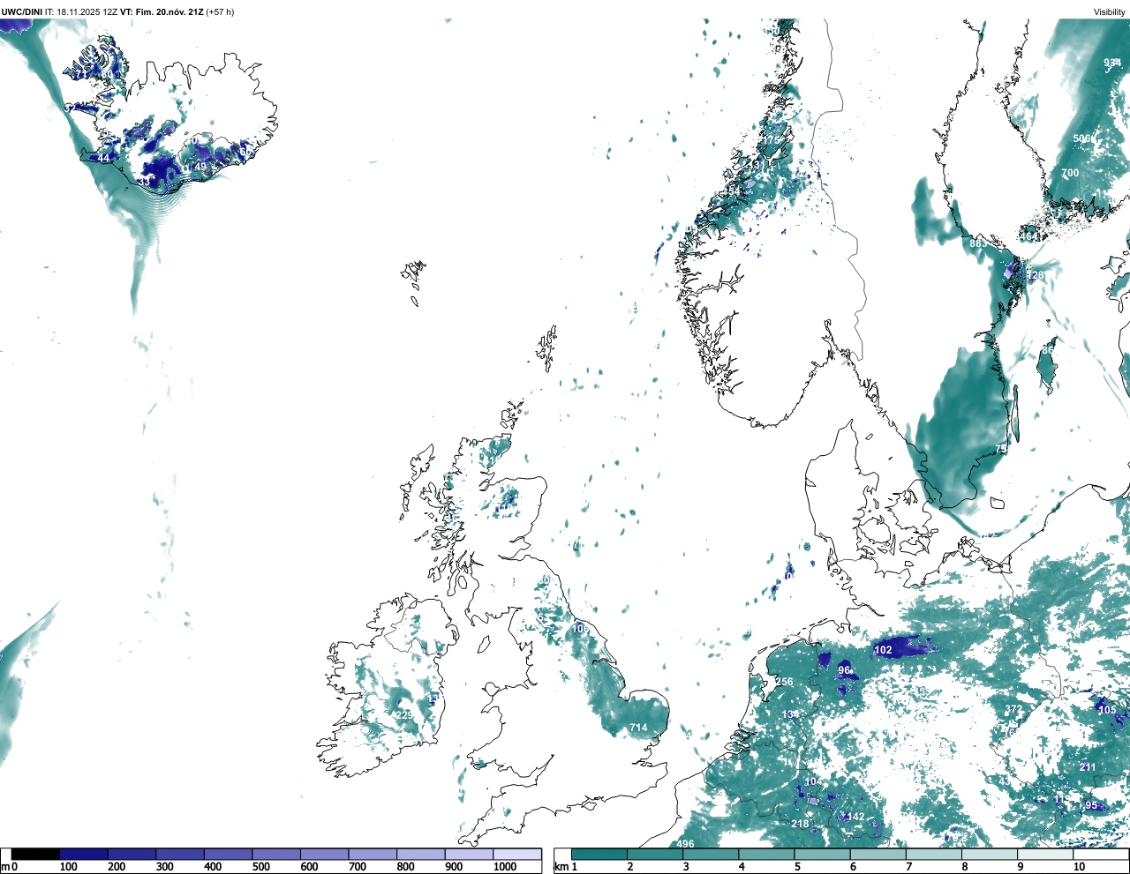Viewport: 1130px width, 874px height.
Task: Select the palest 1000 m lavender legend swatch
Action: (x=517, y=854)
